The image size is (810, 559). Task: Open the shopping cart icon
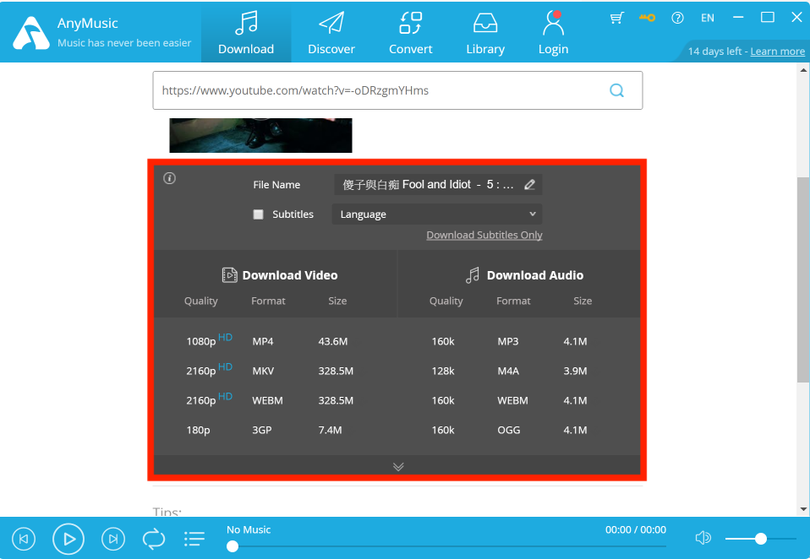(x=616, y=18)
